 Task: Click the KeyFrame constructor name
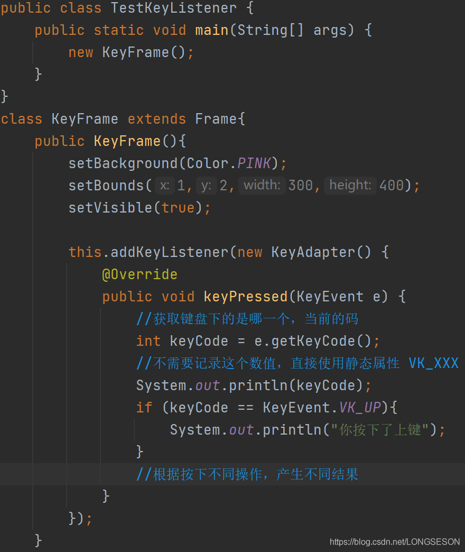click(x=127, y=141)
